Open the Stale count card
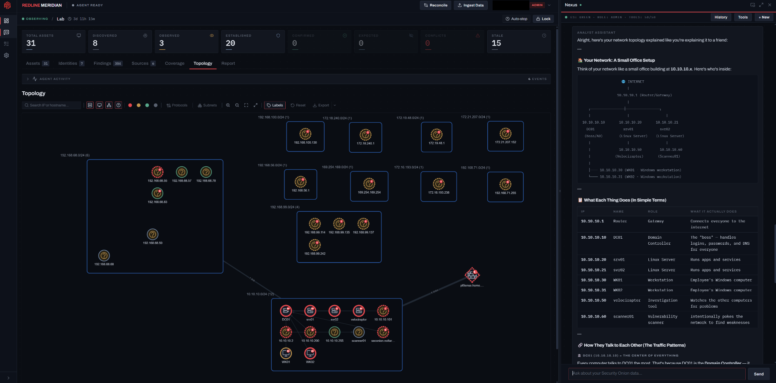This screenshot has height=383, width=776. click(519, 42)
